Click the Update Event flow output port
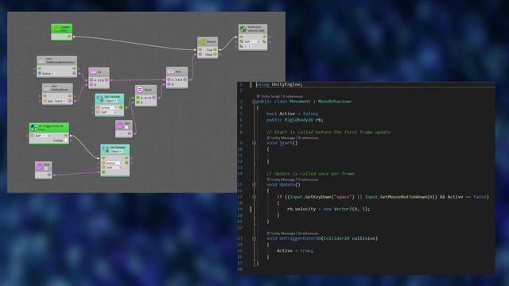This screenshot has width=509, height=286. click(69, 37)
